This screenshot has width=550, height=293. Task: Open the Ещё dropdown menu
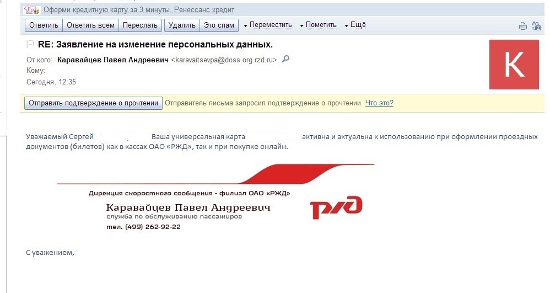click(355, 25)
